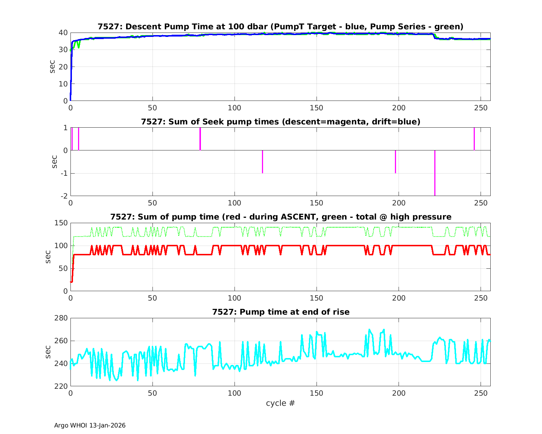Select the magenta spike near cycle 79
Viewport: 542px width, 434px height.
pos(200,139)
